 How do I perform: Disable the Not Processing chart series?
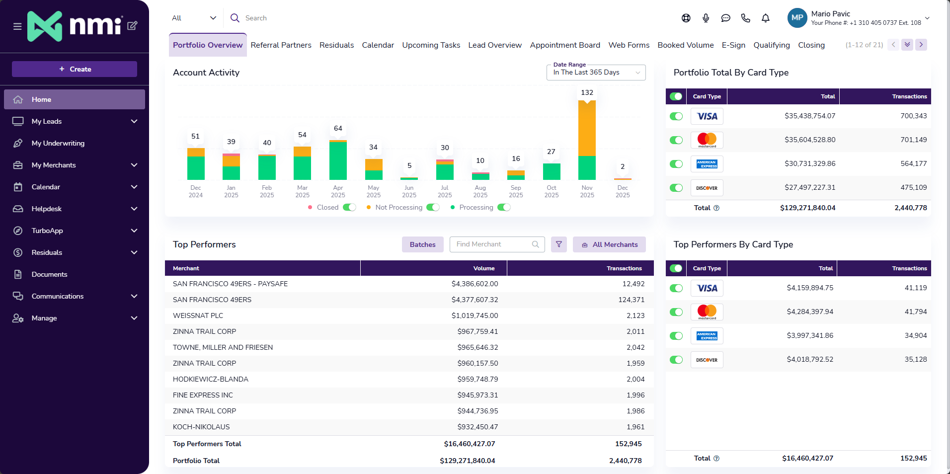pyautogui.click(x=433, y=207)
